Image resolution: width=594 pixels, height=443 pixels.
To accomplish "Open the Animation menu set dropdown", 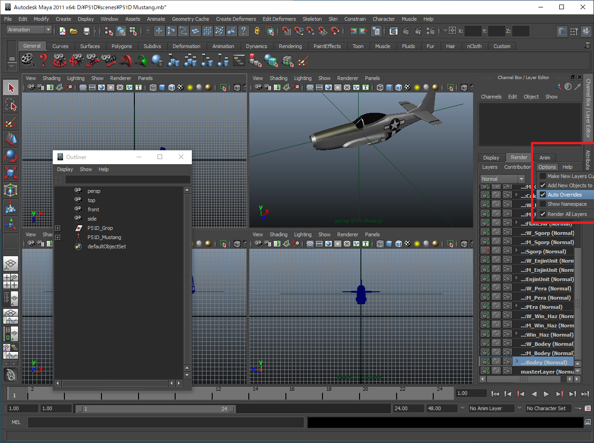I will 29,30.
